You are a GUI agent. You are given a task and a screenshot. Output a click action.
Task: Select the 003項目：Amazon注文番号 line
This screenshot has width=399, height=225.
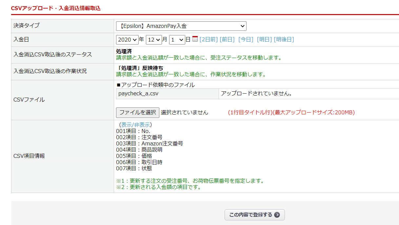coord(150,143)
